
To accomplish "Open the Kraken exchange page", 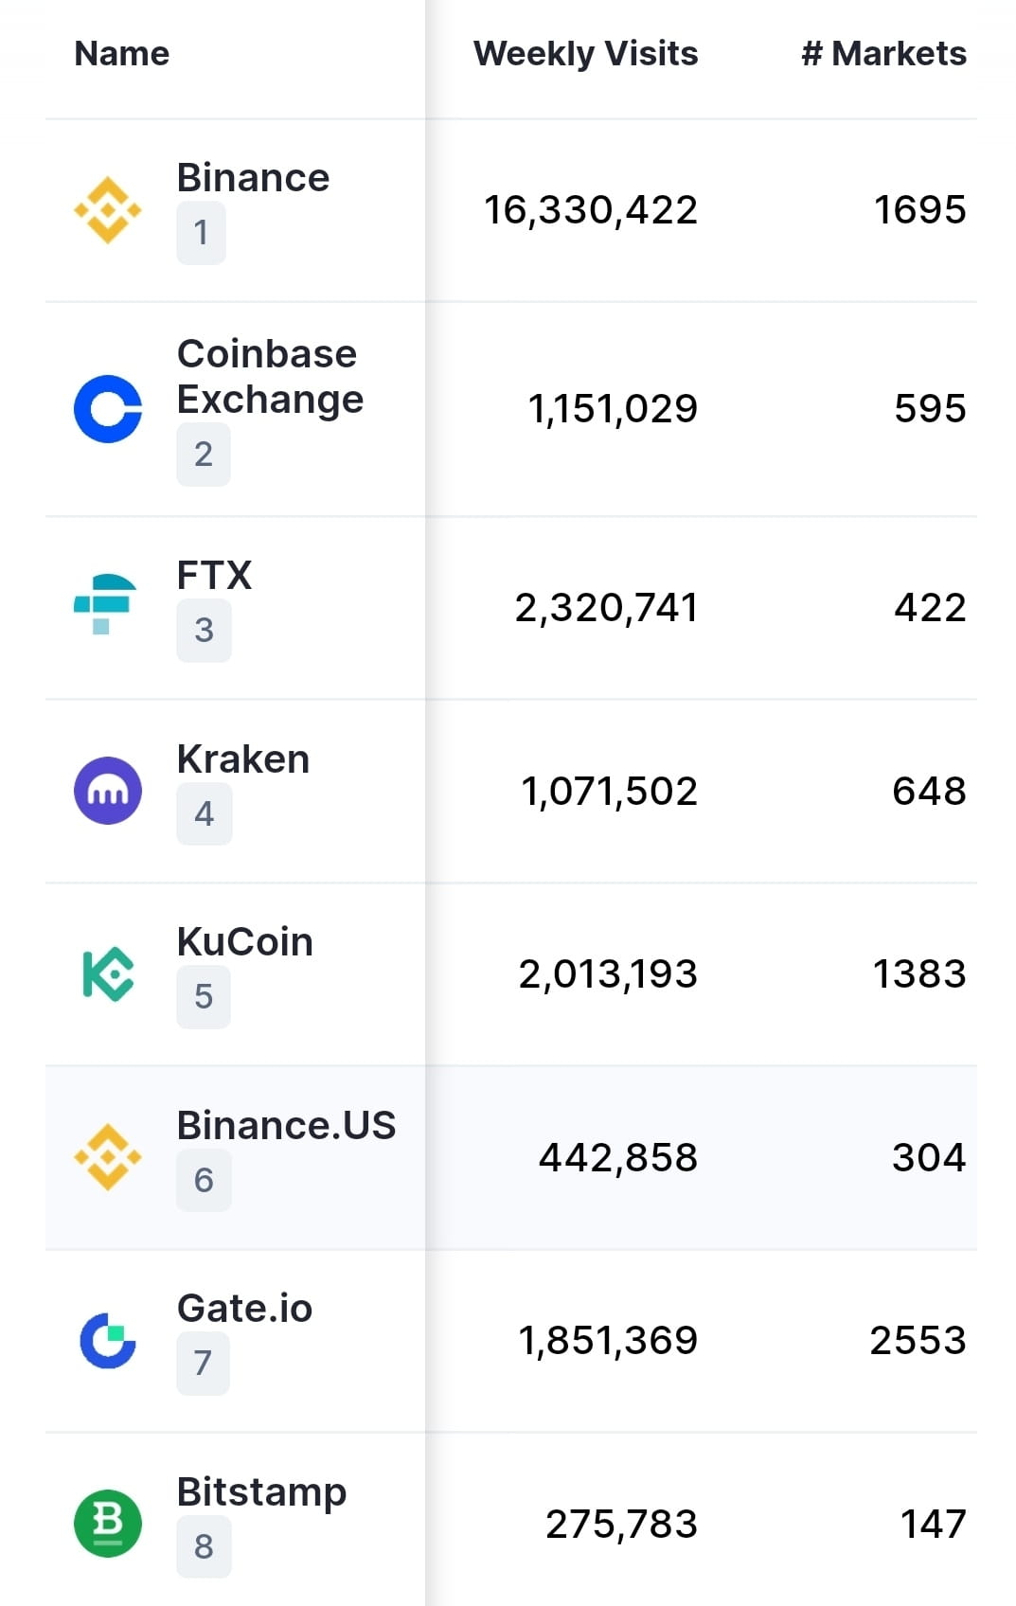I will tap(243, 758).
